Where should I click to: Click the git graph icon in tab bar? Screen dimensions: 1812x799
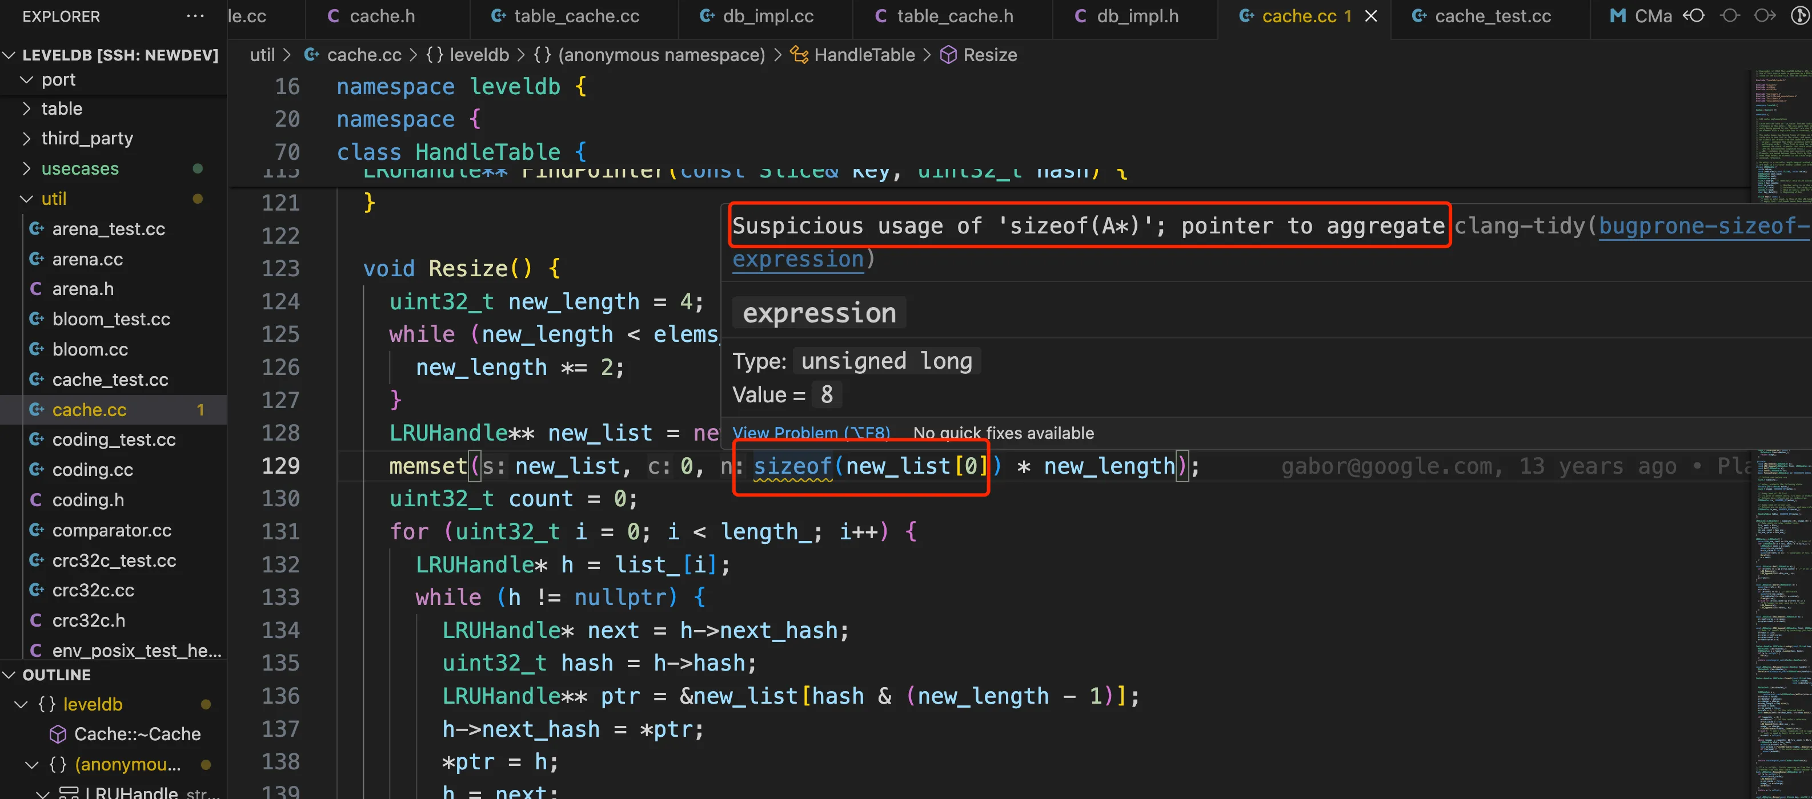(x=1799, y=15)
